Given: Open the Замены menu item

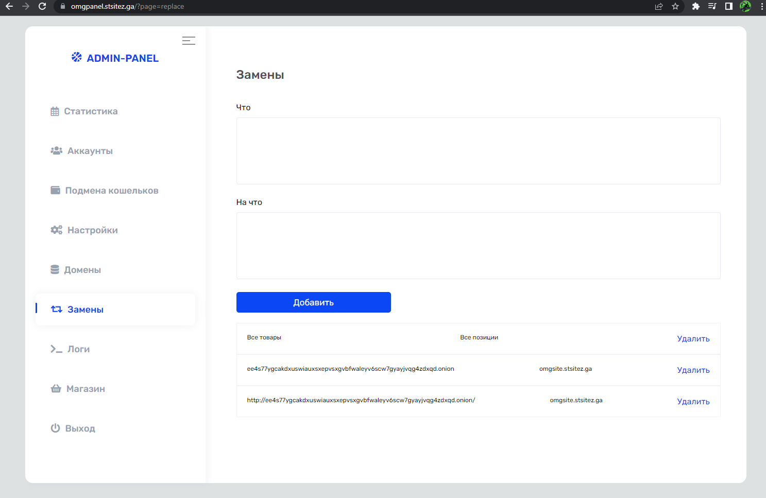Looking at the screenshot, I should 86,310.
